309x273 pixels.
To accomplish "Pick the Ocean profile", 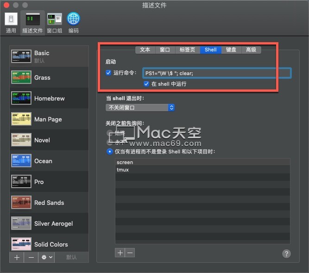I will coord(49,161).
